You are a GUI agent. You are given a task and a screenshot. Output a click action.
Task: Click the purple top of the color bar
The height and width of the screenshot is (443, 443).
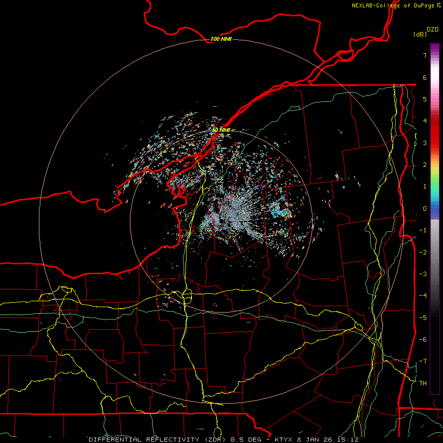[x=435, y=48]
